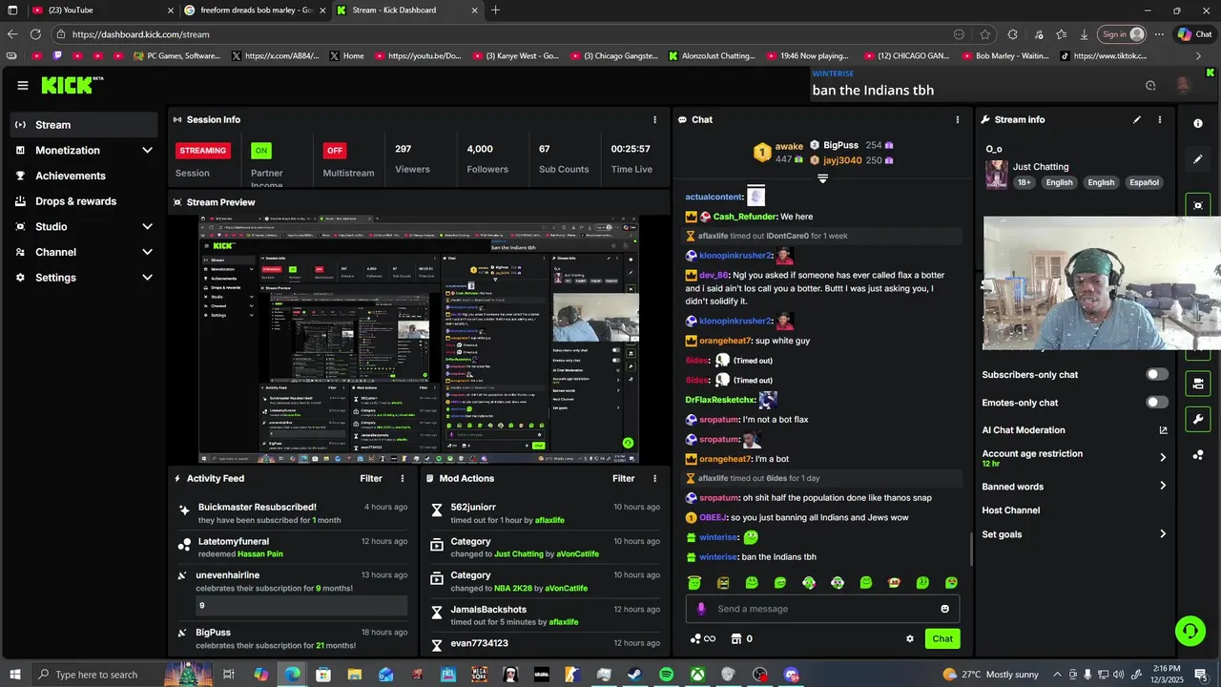Click the Español language tag
The height and width of the screenshot is (687, 1221).
pos(1145,182)
